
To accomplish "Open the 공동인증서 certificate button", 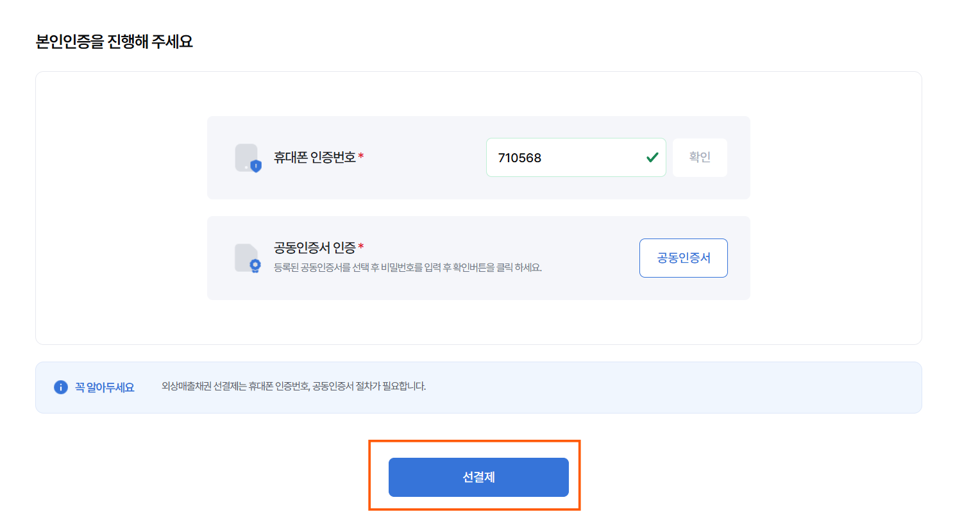I will [684, 258].
